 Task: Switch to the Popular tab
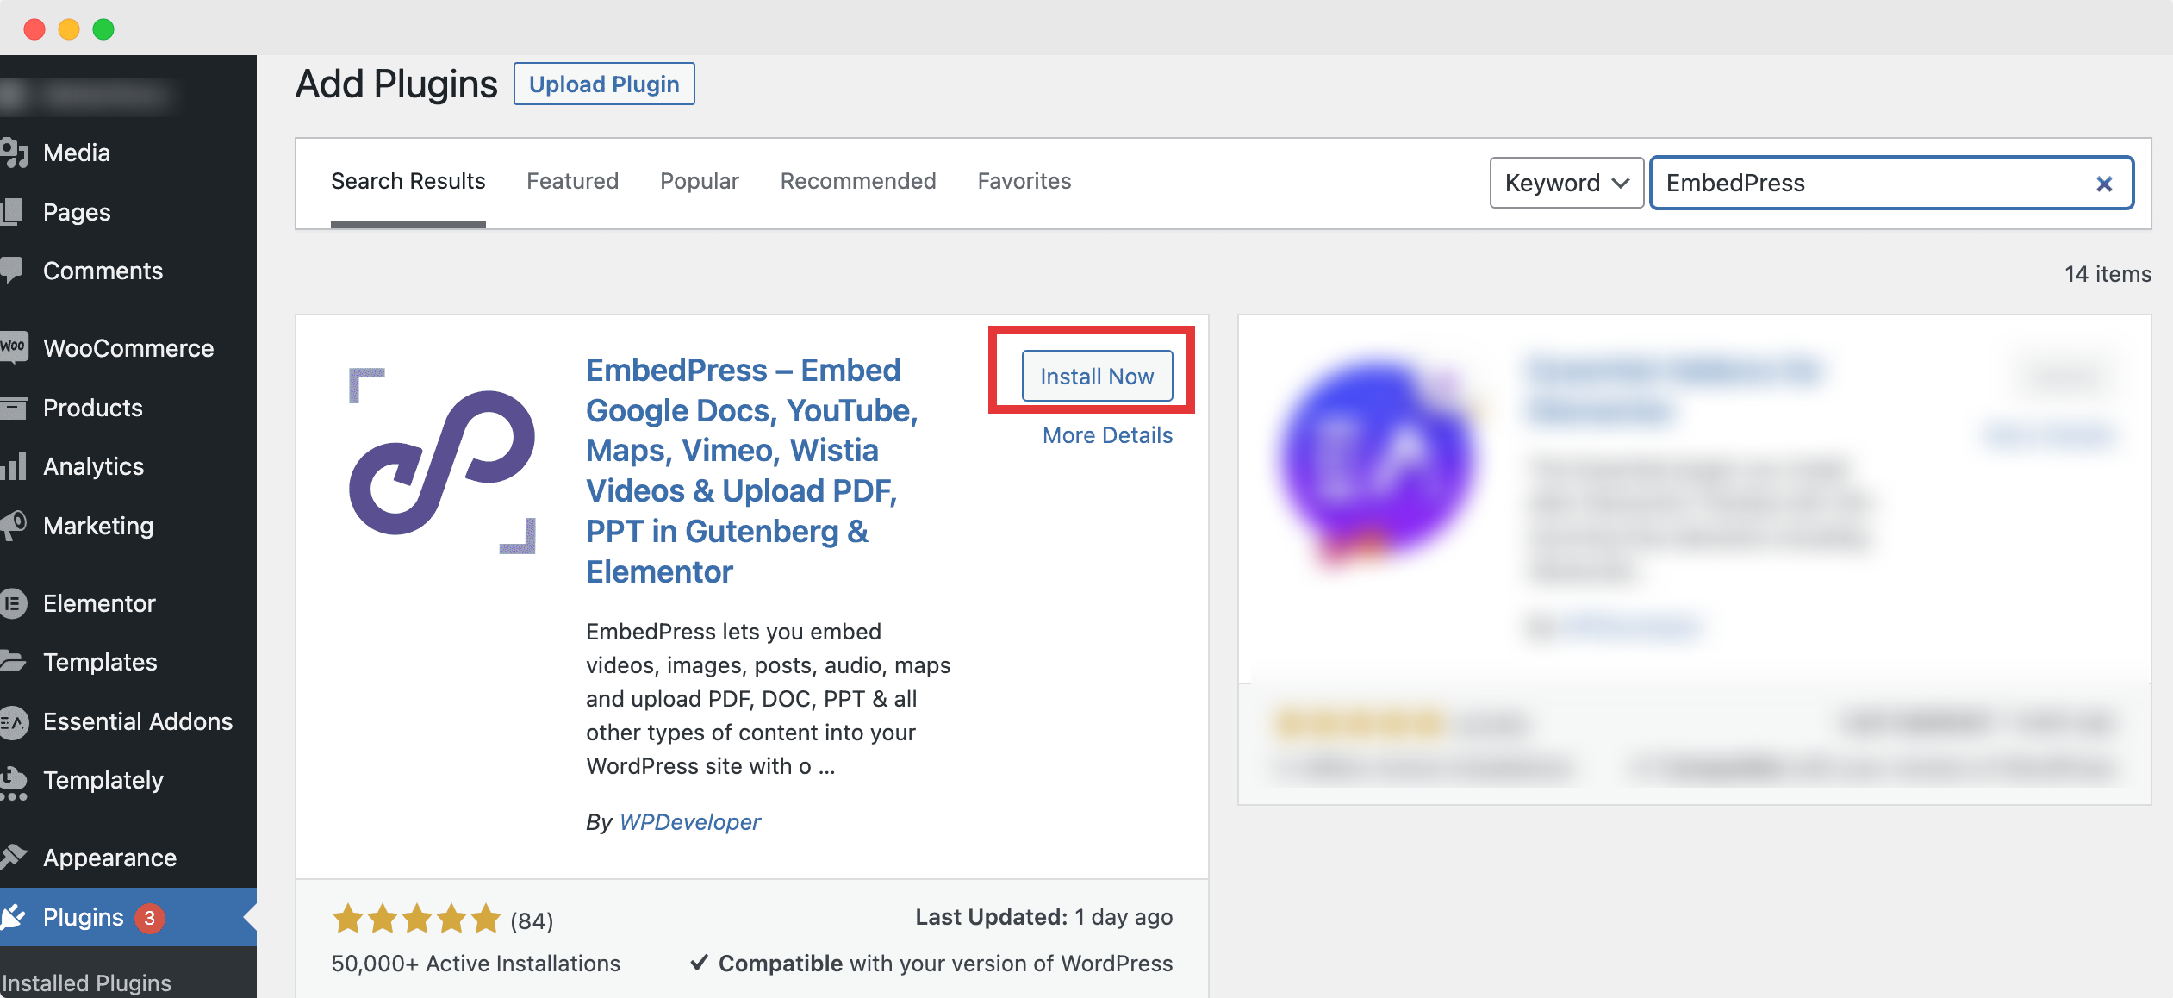click(x=700, y=182)
